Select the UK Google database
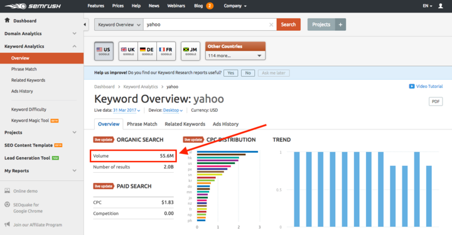The width and height of the screenshot is (452, 235). [128, 51]
